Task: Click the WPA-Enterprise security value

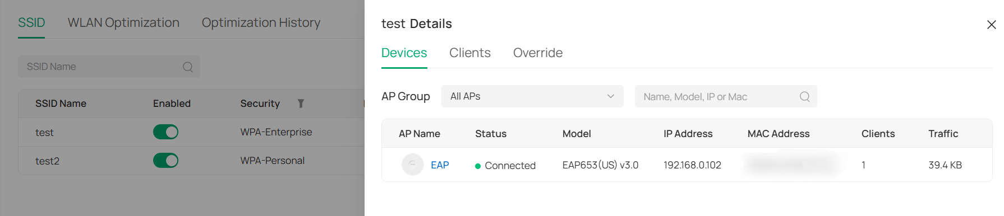Action: pos(276,132)
